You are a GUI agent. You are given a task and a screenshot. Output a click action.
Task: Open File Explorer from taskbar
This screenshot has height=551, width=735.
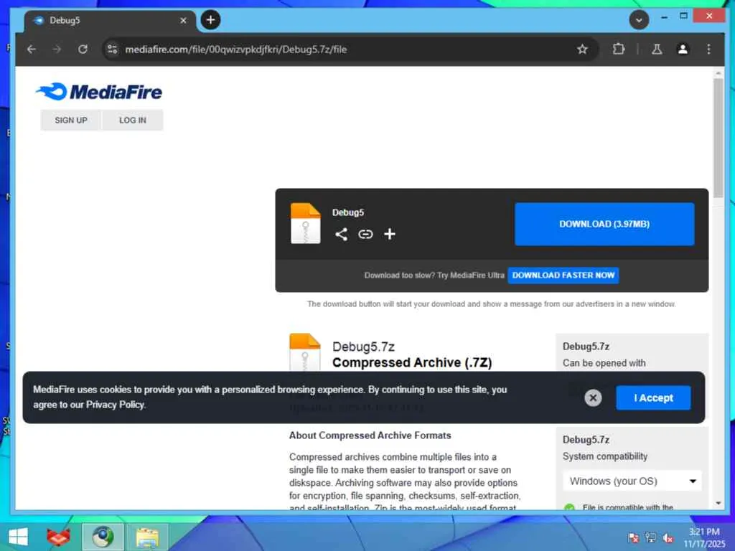coord(147,537)
